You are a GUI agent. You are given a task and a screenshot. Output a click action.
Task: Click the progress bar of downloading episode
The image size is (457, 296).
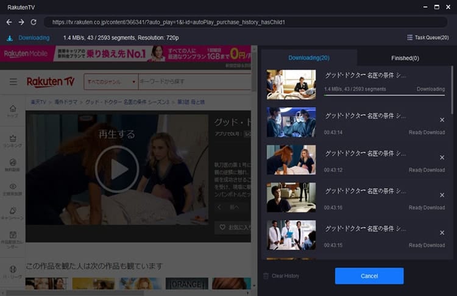tap(384, 95)
